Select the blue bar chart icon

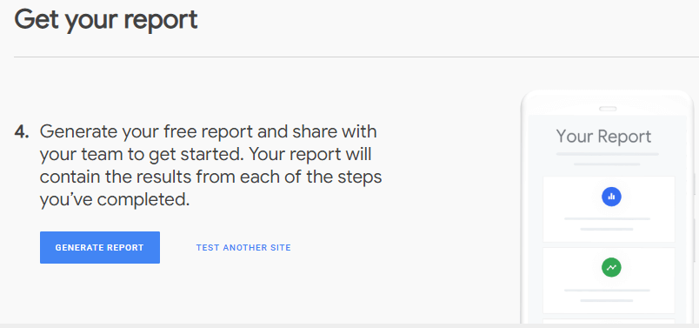click(x=611, y=197)
